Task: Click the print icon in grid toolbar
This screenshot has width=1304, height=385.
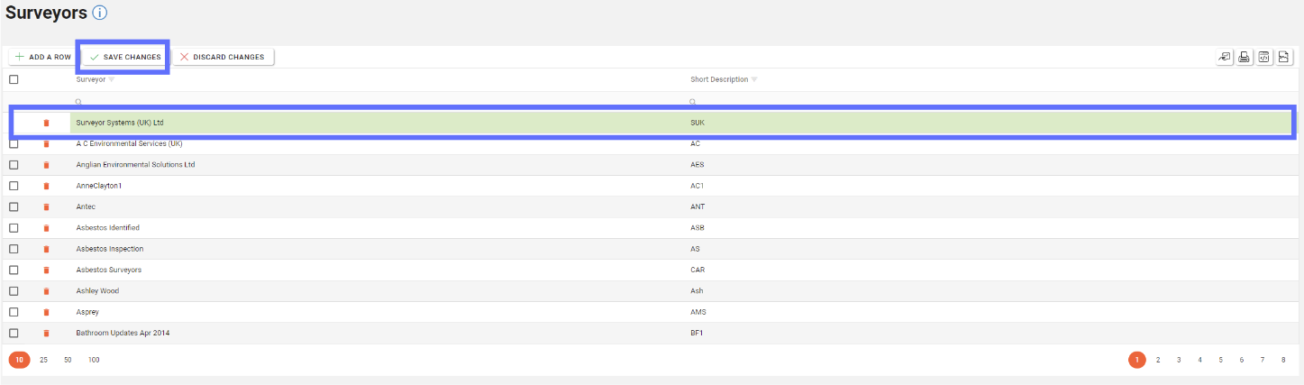Action: (x=1244, y=57)
